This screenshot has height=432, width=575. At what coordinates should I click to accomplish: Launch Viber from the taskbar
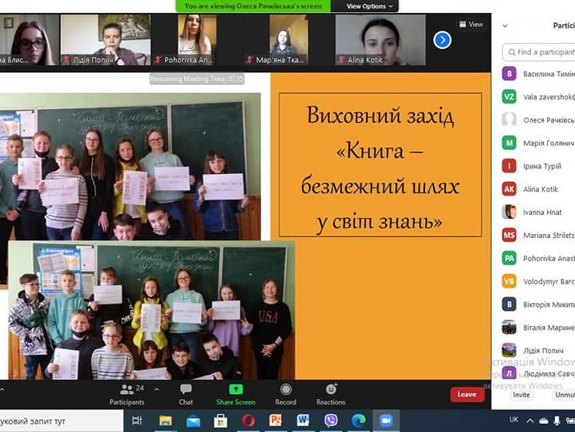point(331,421)
